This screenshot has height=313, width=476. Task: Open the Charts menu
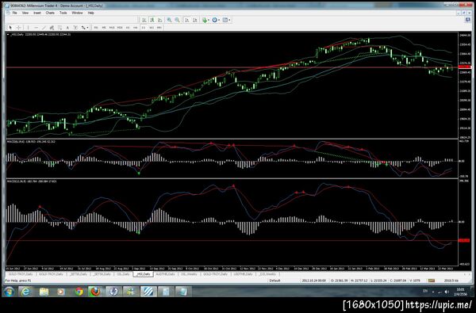(x=50, y=13)
